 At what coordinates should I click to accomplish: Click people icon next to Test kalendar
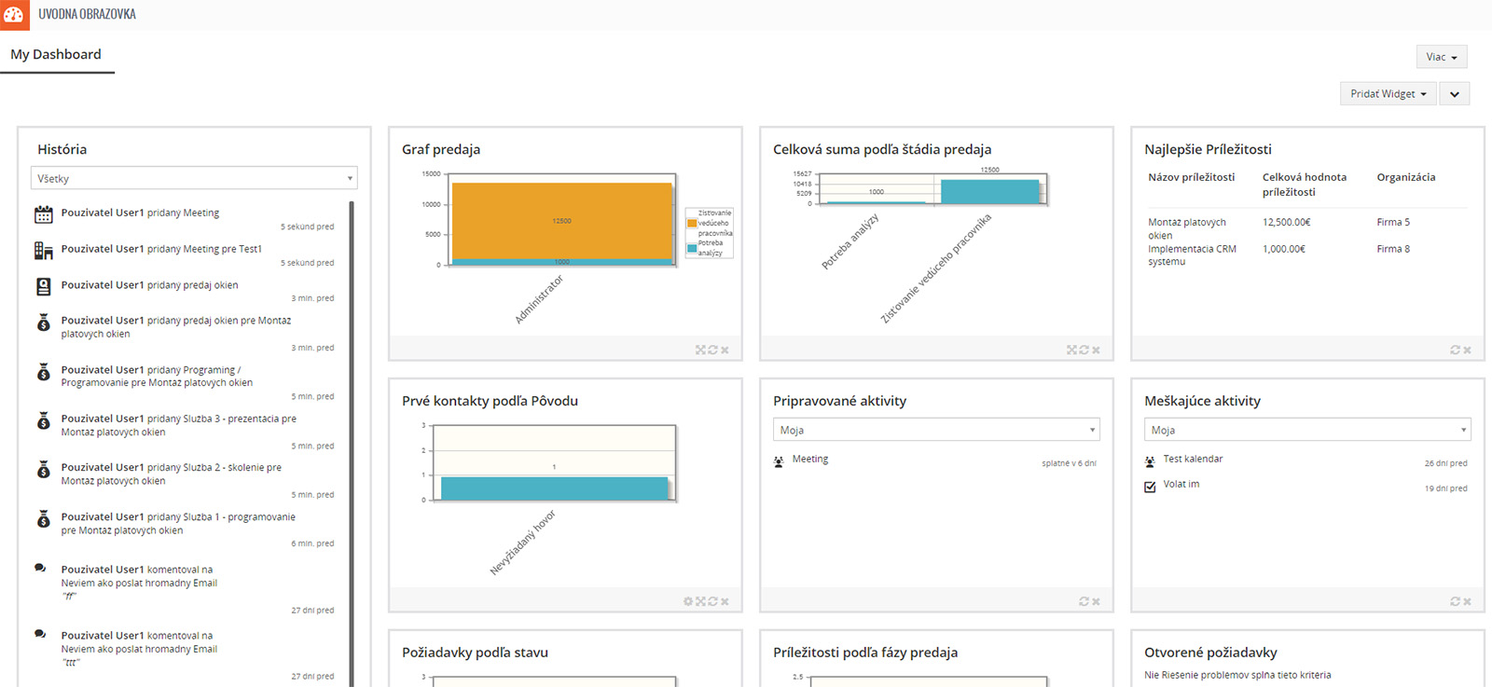(x=1150, y=461)
